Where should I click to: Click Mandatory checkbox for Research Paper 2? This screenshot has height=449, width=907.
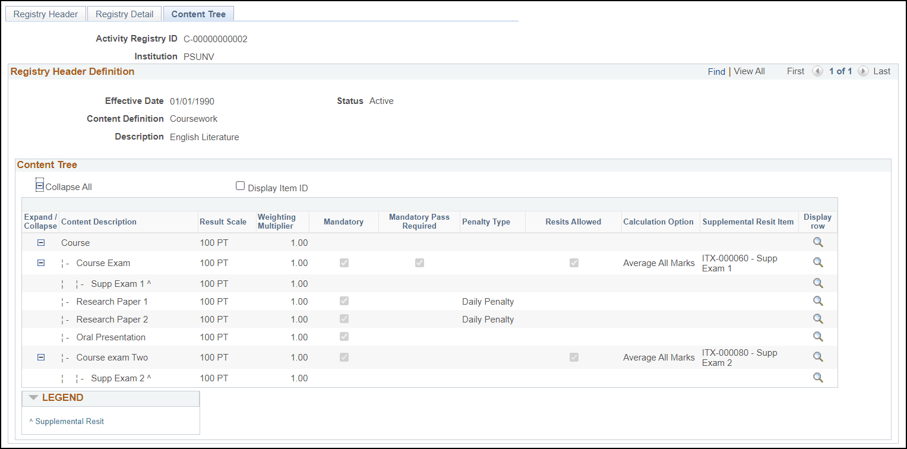pyautogui.click(x=344, y=319)
